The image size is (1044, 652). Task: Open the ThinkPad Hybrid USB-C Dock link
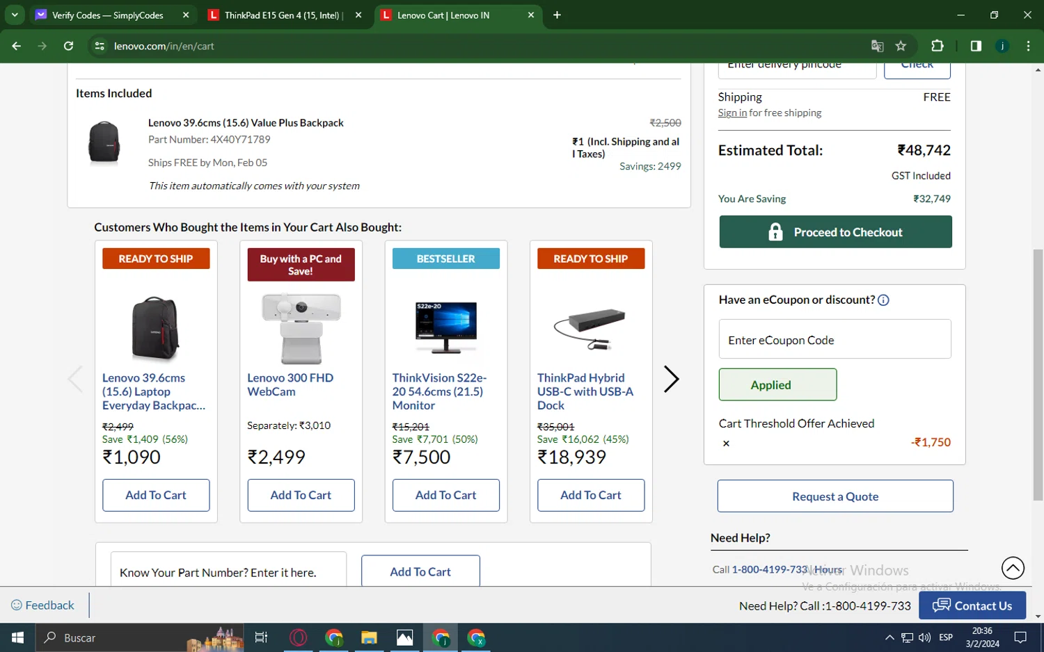585,391
